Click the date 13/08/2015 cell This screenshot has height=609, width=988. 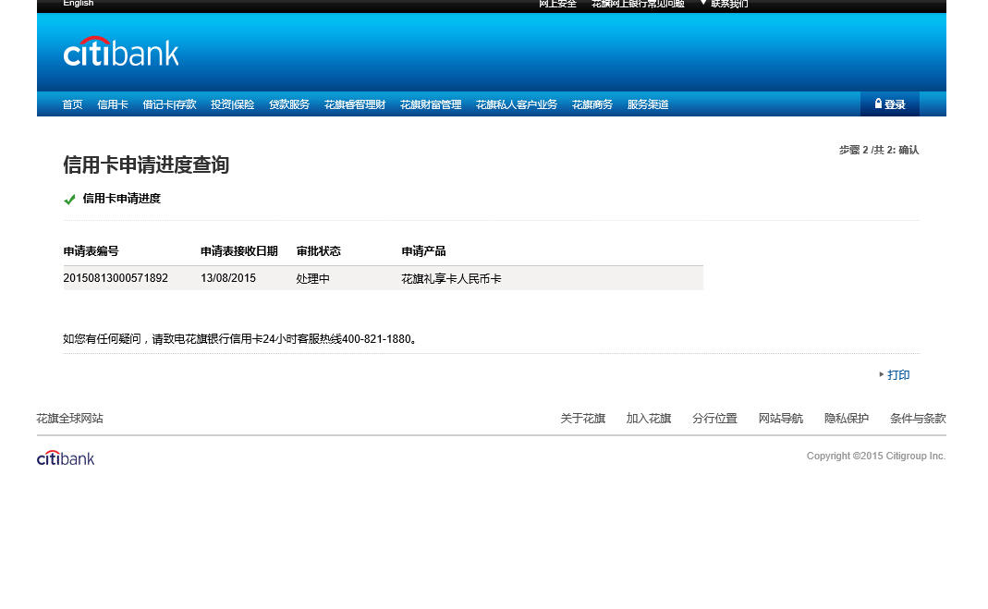[228, 278]
